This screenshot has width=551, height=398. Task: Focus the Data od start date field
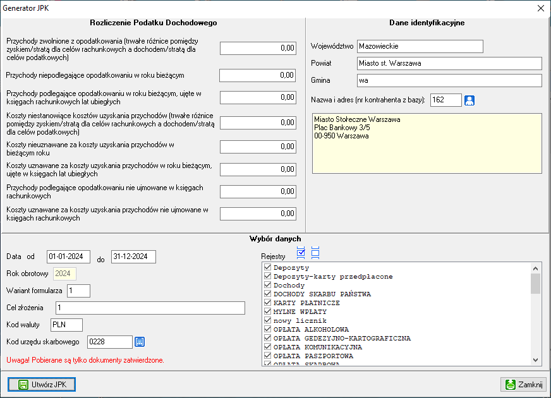(70, 256)
